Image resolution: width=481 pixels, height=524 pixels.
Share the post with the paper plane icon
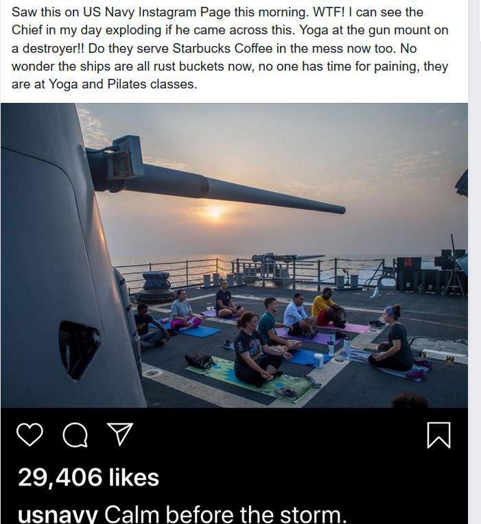120,435
